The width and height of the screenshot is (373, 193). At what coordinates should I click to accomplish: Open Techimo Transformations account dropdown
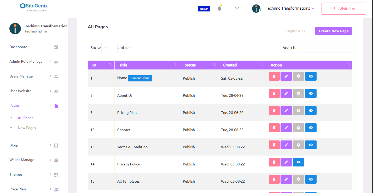click(290, 8)
